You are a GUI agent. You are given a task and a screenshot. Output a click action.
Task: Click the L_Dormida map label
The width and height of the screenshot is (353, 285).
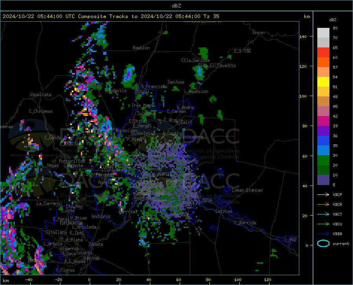[245, 223]
